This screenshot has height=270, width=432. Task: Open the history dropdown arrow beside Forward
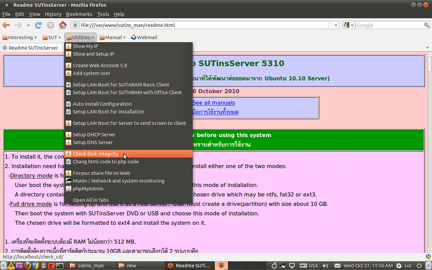(x=28, y=25)
